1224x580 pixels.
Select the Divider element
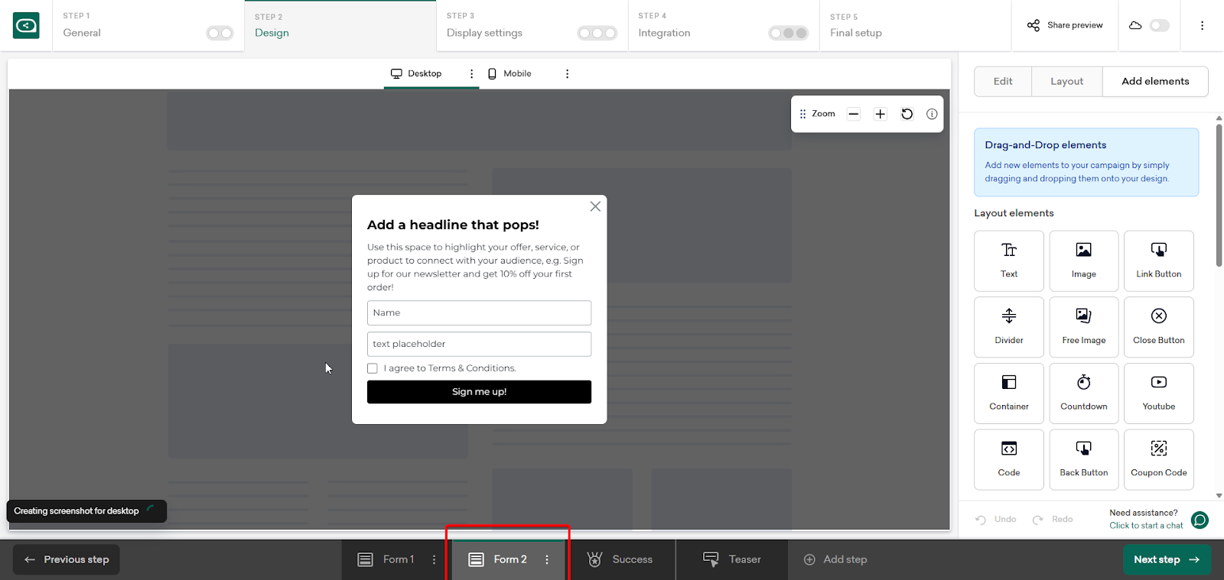click(1008, 327)
